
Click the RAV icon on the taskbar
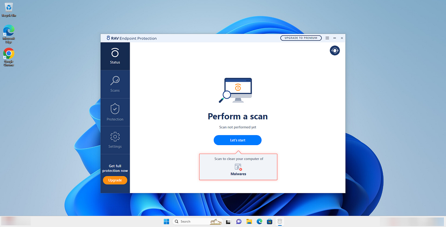click(x=280, y=221)
